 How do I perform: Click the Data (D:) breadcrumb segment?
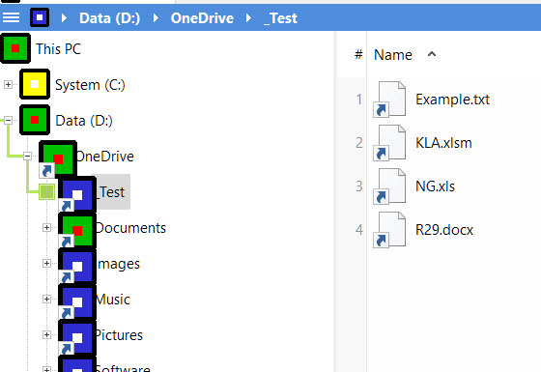point(110,18)
